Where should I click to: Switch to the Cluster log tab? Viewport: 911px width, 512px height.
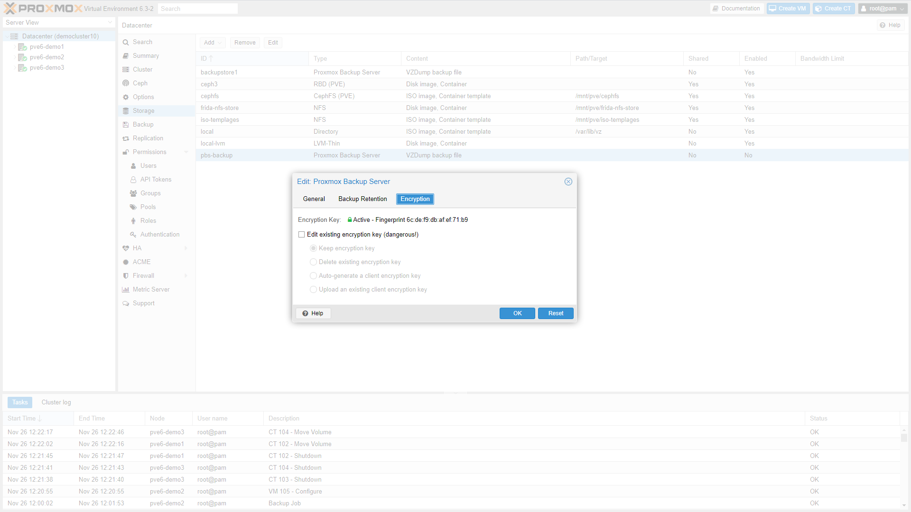pyautogui.click(x=56, y=402)
